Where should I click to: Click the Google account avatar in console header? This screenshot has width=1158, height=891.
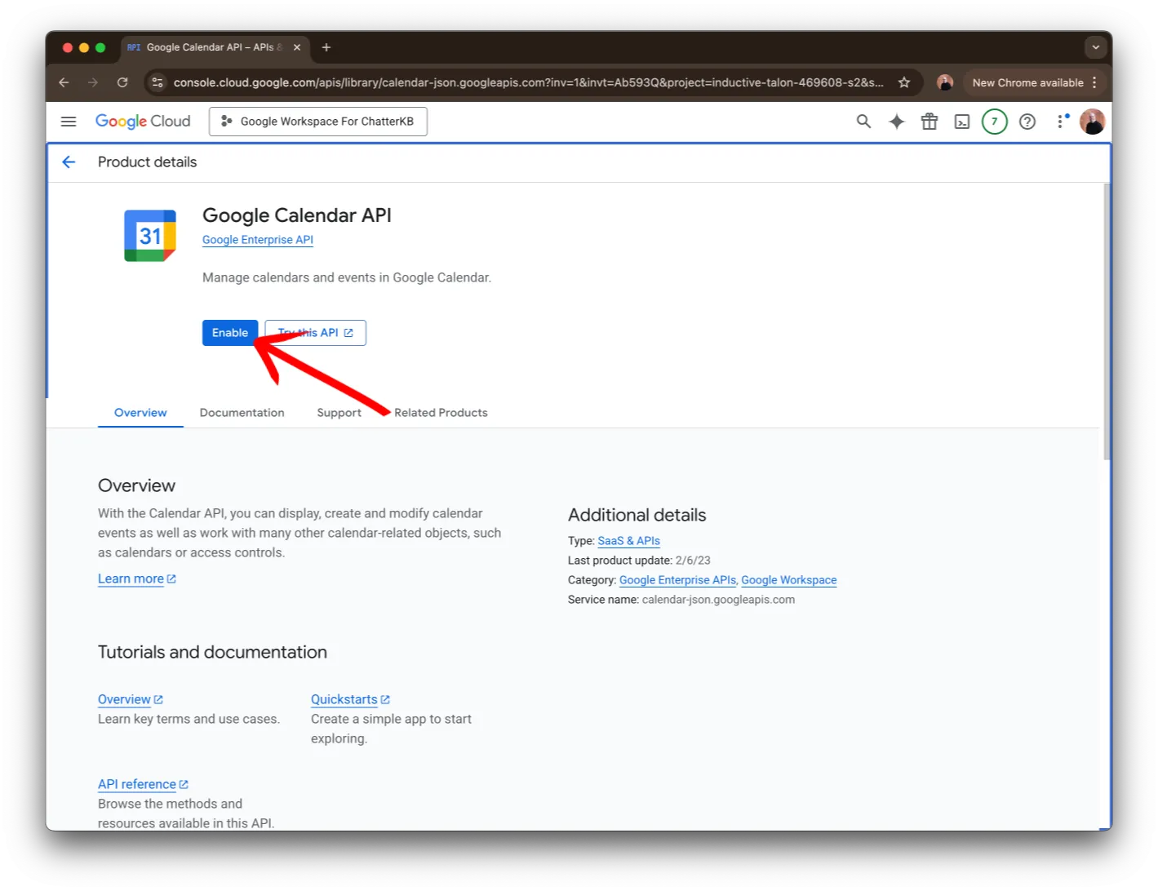coord(1092,122)
